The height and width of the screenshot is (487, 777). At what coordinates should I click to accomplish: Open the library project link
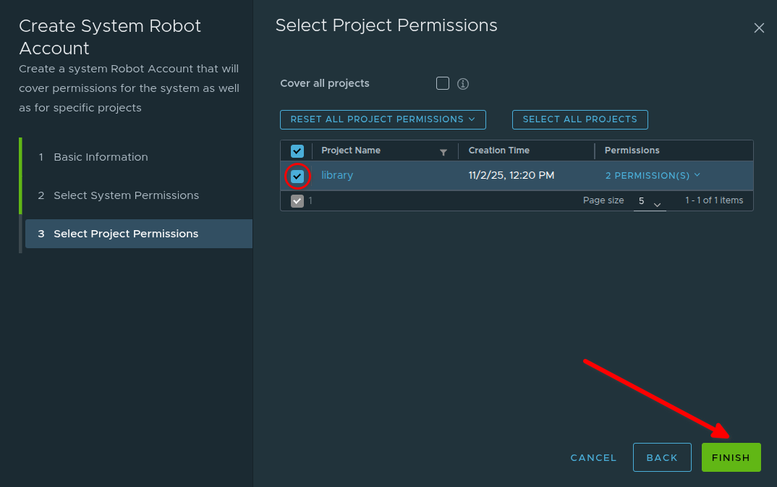pos(337,176)
